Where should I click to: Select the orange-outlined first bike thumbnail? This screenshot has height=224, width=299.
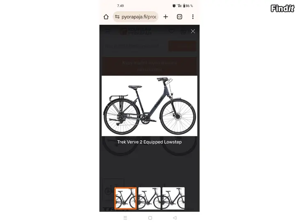126,198
